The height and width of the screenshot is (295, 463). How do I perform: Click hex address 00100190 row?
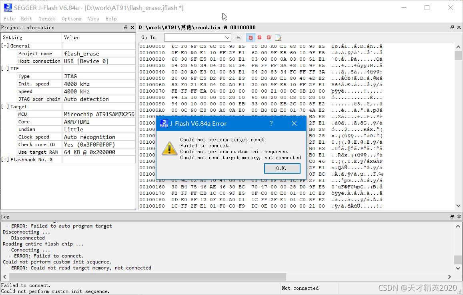tap(261, 206)
